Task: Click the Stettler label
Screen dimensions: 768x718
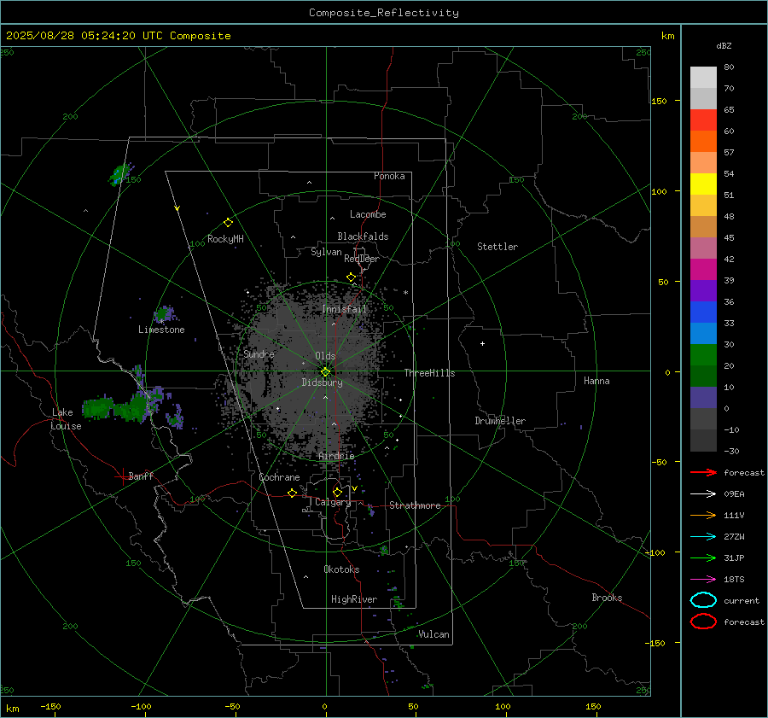Action: point(497,247)
